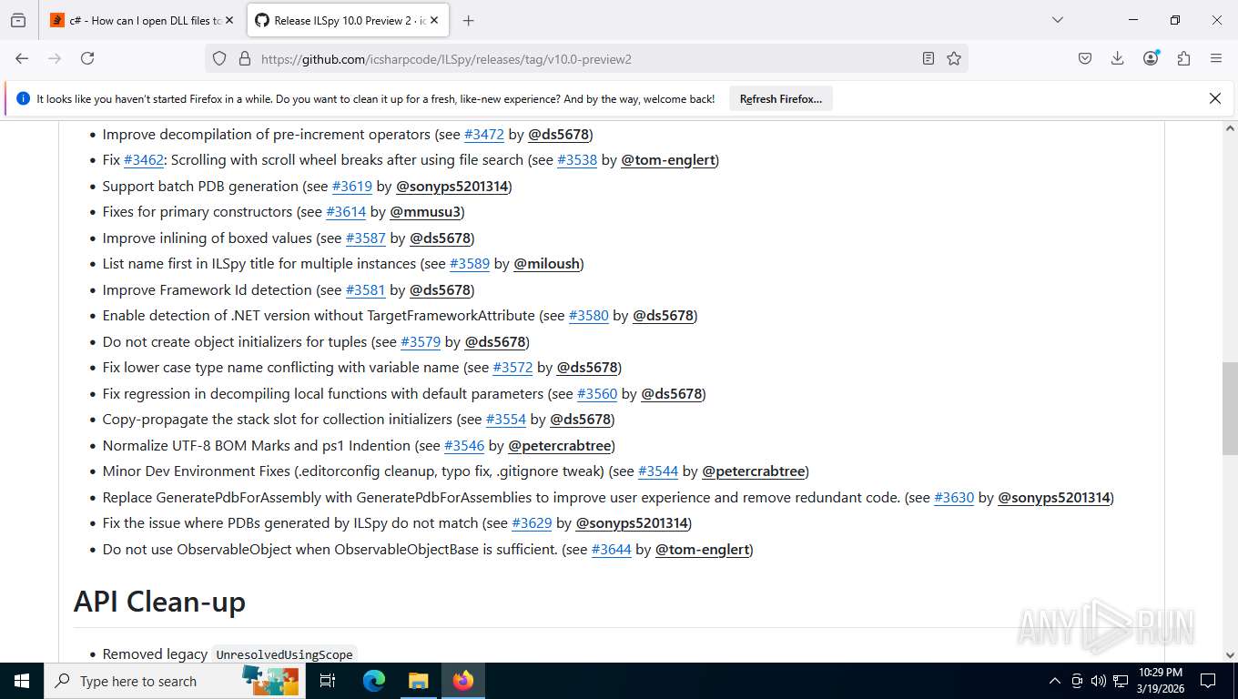Open issue #3462 link
The image size is (1238, 699).
144,159
